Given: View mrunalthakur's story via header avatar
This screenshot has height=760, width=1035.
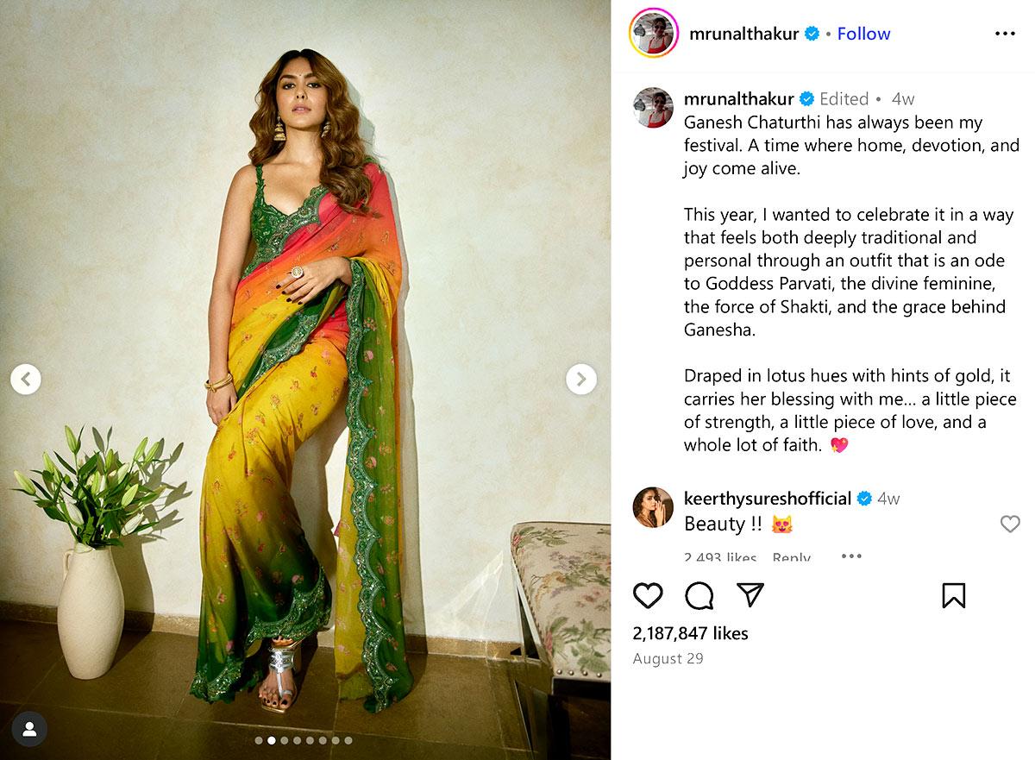Looking at the screenshot, I should pyautogui.click(x=655, y=34).
